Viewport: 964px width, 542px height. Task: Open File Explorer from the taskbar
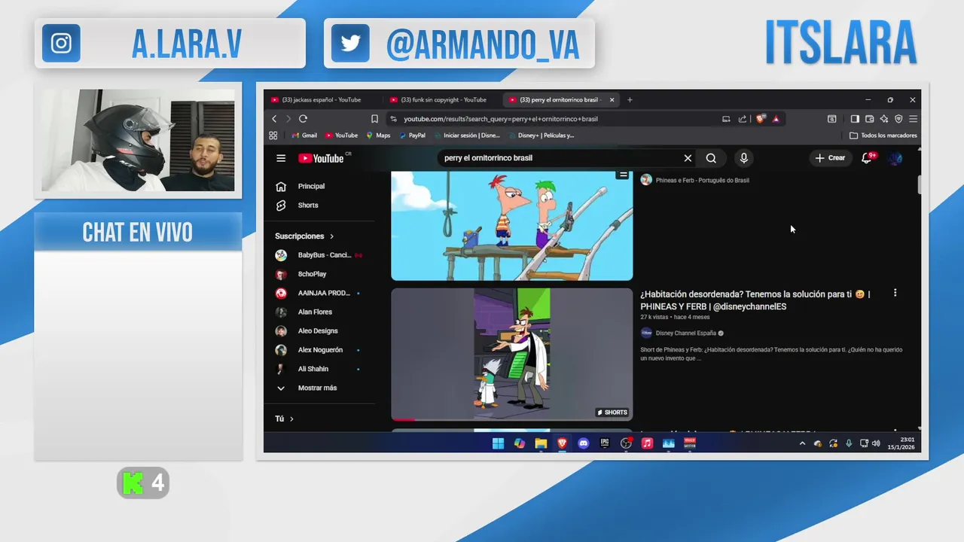pyautogui.click(x=541, y=443)
